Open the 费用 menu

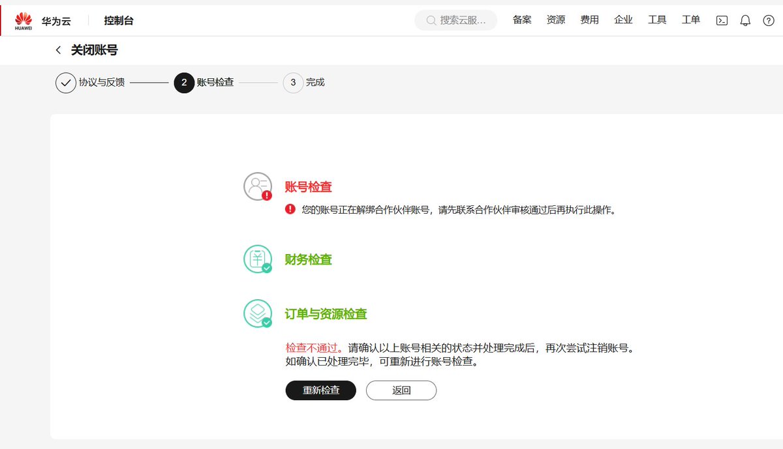(x=590, y=20)
